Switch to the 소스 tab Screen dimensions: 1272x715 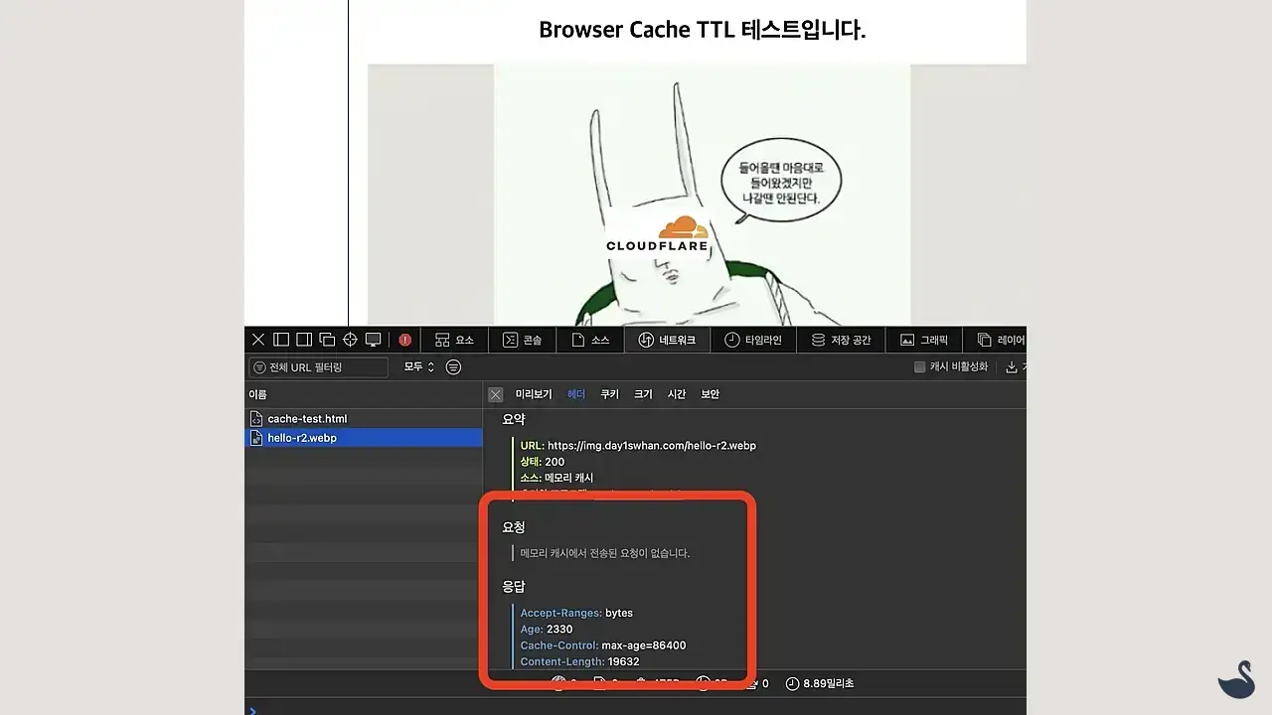[590, 340]
